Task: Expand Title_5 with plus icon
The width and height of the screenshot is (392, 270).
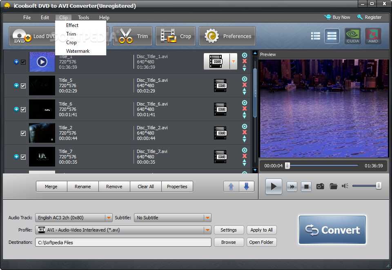Action: [16, 85]
